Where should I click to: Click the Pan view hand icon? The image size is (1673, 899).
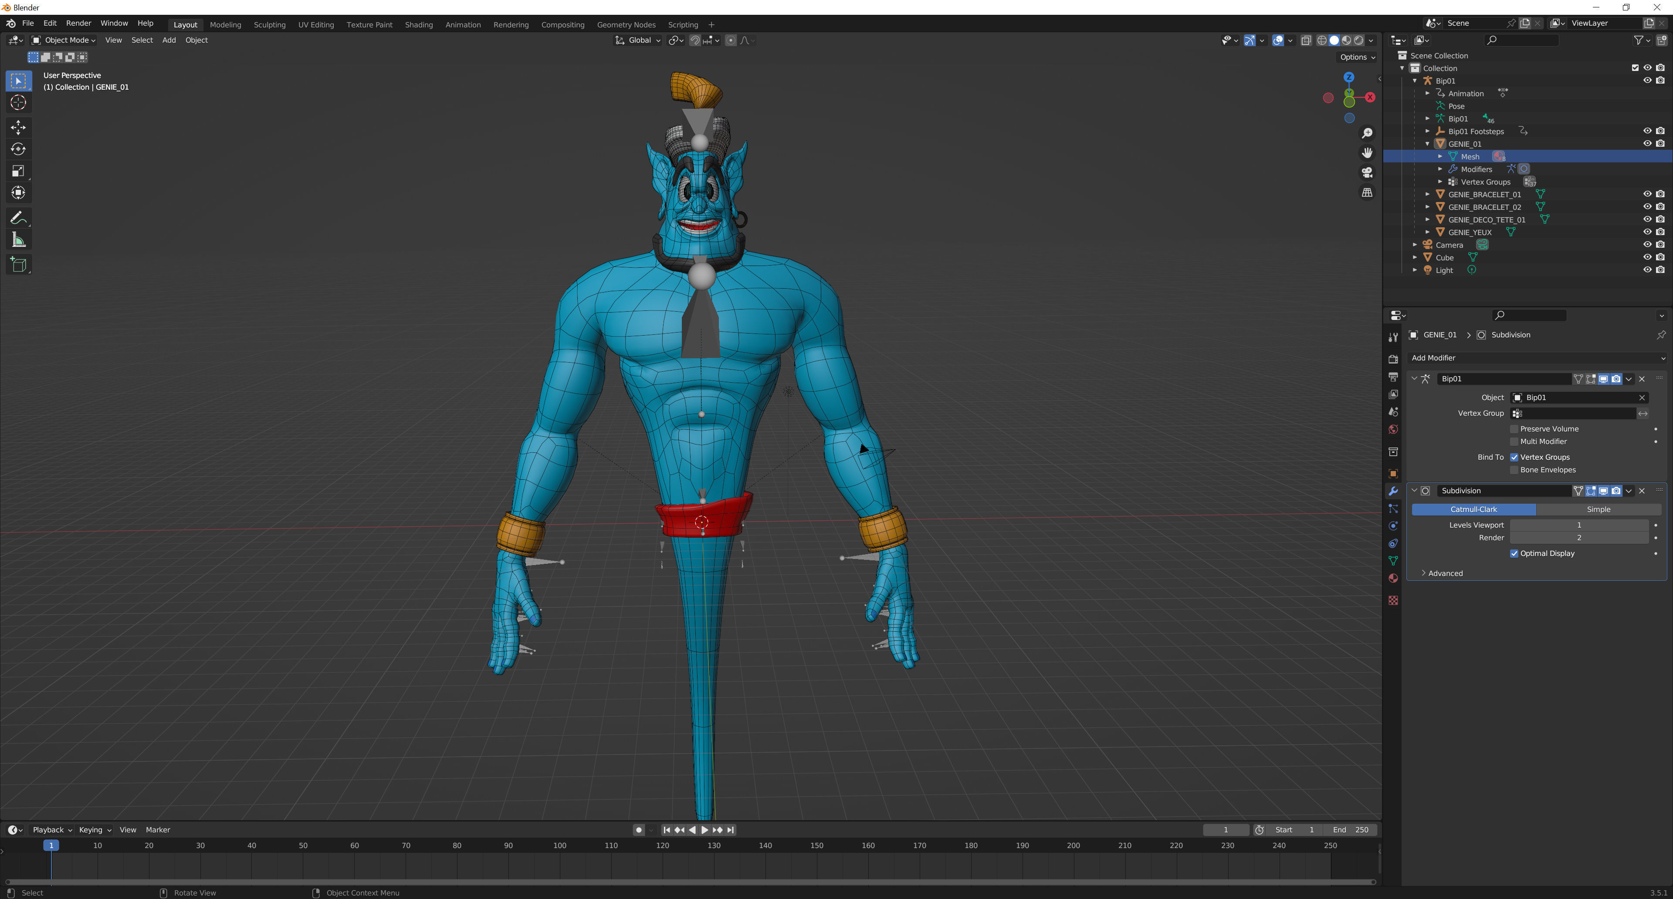point(1367,153)
